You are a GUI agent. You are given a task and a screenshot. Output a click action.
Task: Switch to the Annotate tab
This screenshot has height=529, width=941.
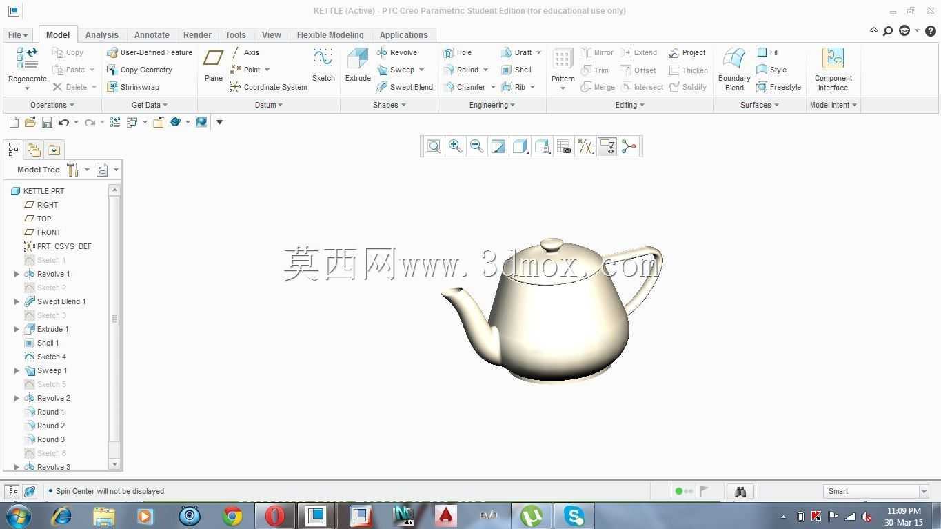(152, 34)
